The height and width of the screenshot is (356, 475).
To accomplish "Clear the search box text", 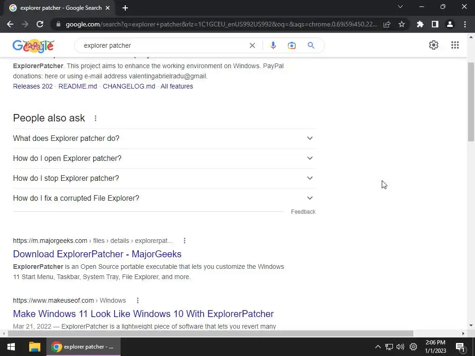I will tap(252, 45).
